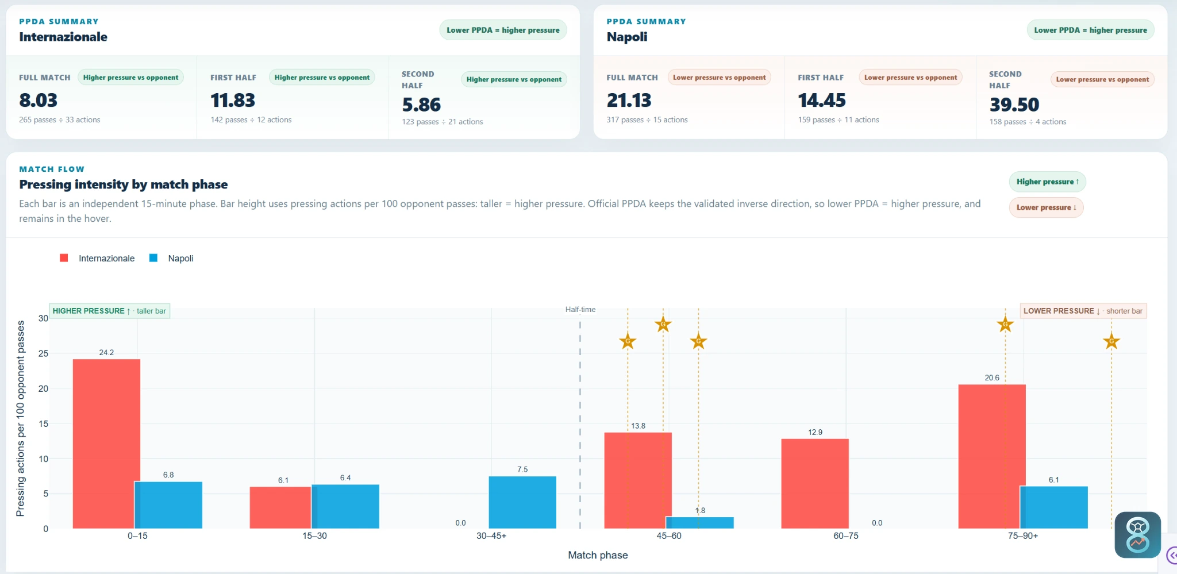Select the Napoli 0–15 bar valued 6.8
This screenshot has height=574, width=1177.
click(x=168, y=505)
